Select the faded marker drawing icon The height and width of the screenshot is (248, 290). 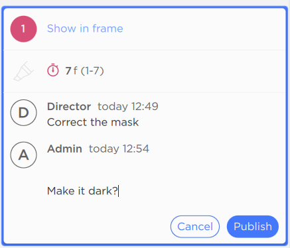[23, 71]
